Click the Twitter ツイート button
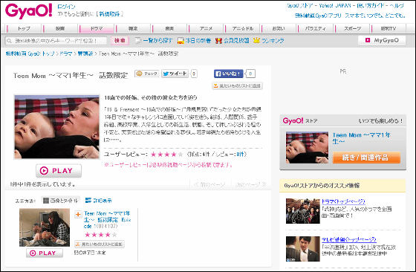Screen dimensions: 416x272 coord(175,74)
